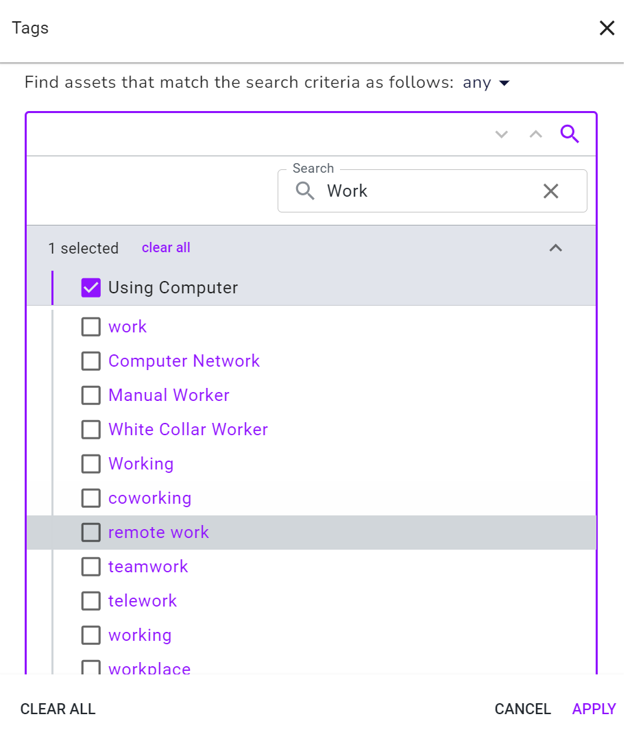Check the remote work checkbox
This screenshot has height=745, width=632.
pyautogui.click(x=90, y=532)
